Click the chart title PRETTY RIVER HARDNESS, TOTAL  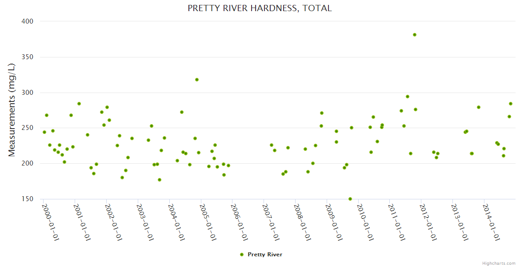(260, 8)
